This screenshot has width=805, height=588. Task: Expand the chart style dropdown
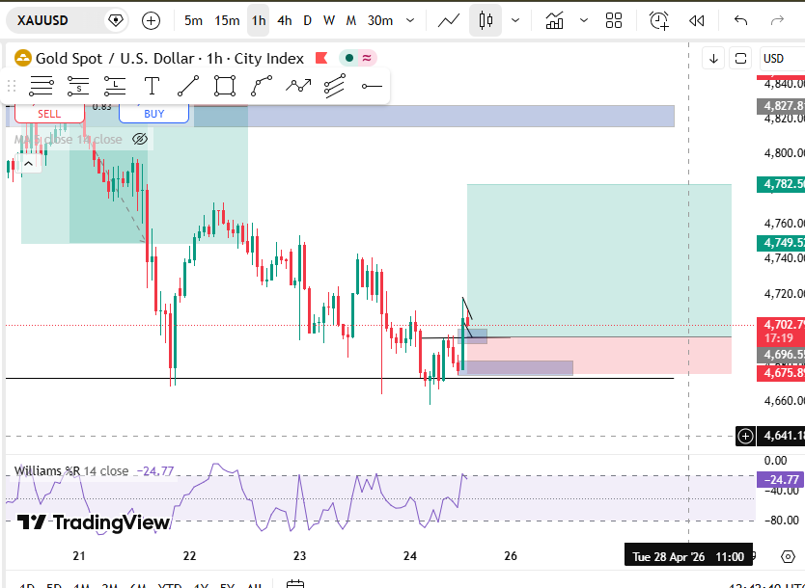[x=514, y=20]
